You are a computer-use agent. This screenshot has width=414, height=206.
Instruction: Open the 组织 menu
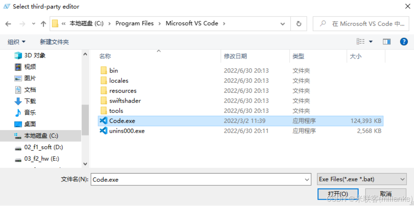tap(16, 42)
